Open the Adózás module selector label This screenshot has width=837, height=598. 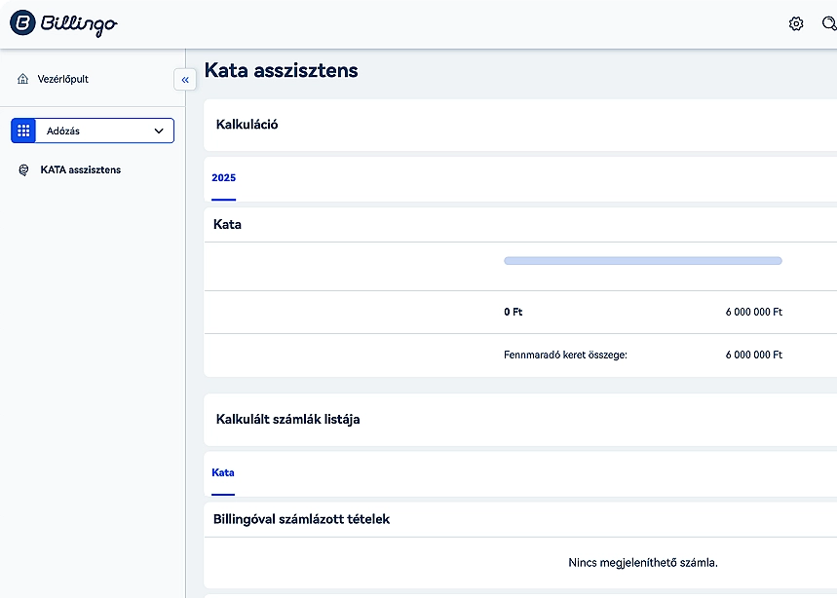pyautogui.click(x=63, y=131)
